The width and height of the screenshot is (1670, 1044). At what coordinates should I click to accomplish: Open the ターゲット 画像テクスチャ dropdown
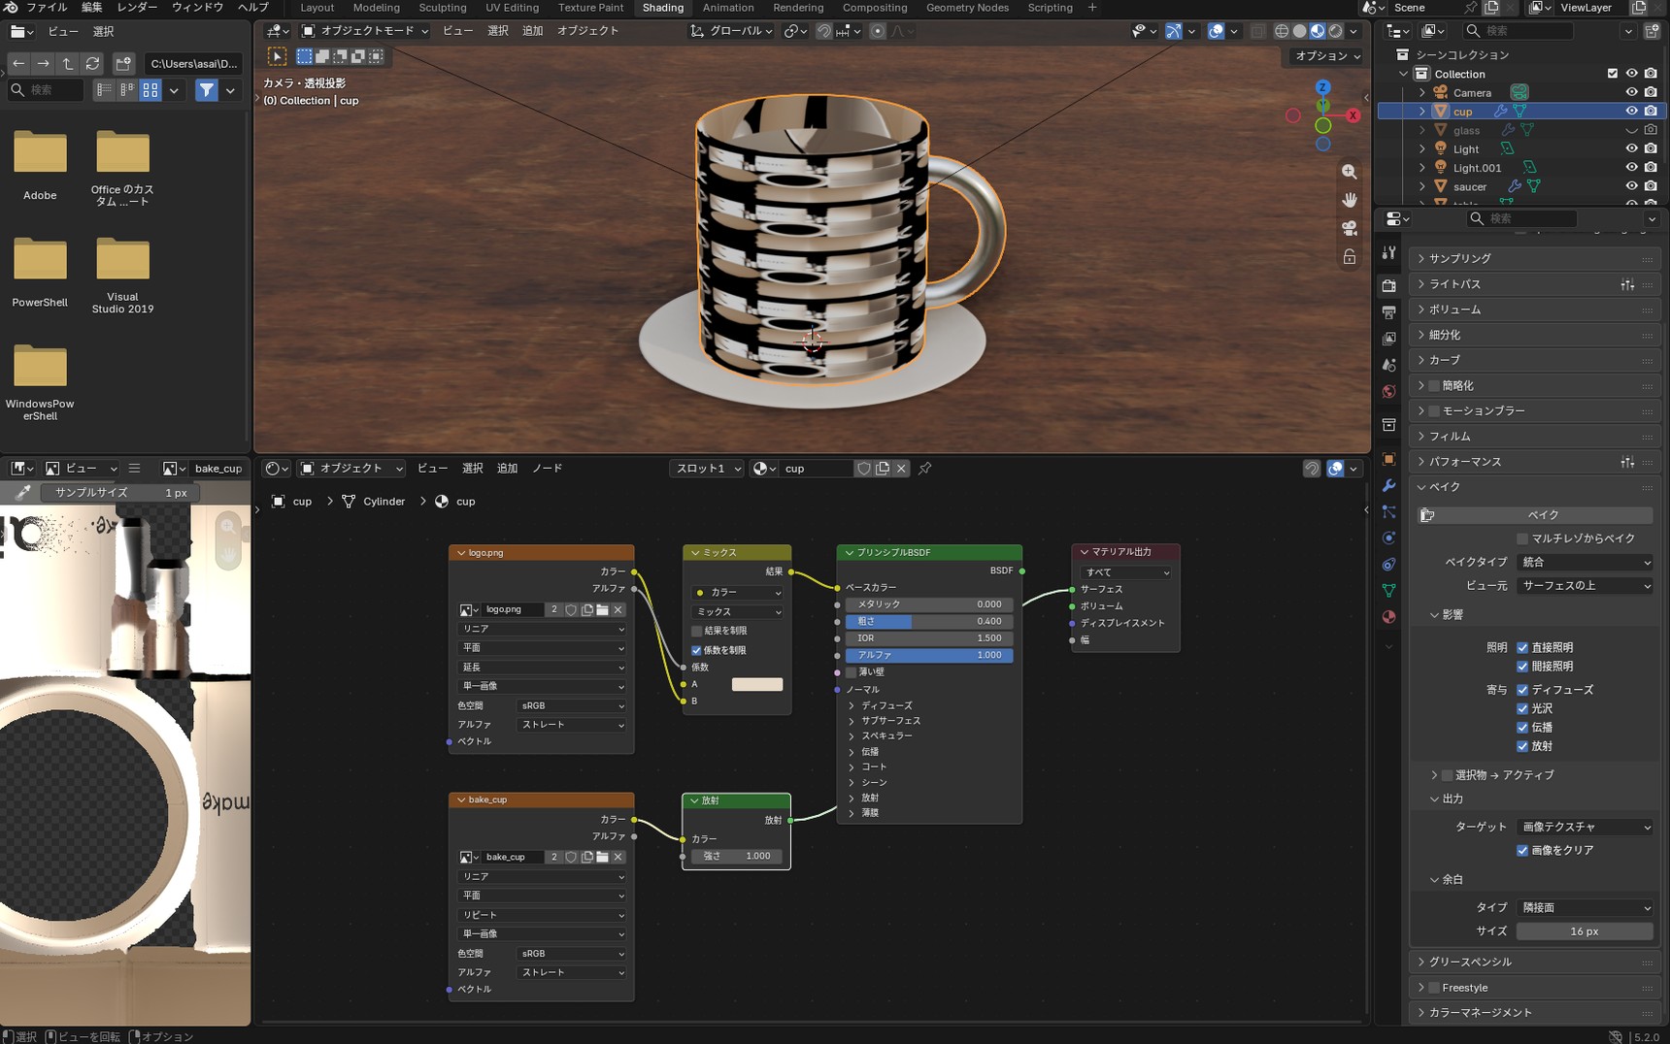tap(1585, 827)
